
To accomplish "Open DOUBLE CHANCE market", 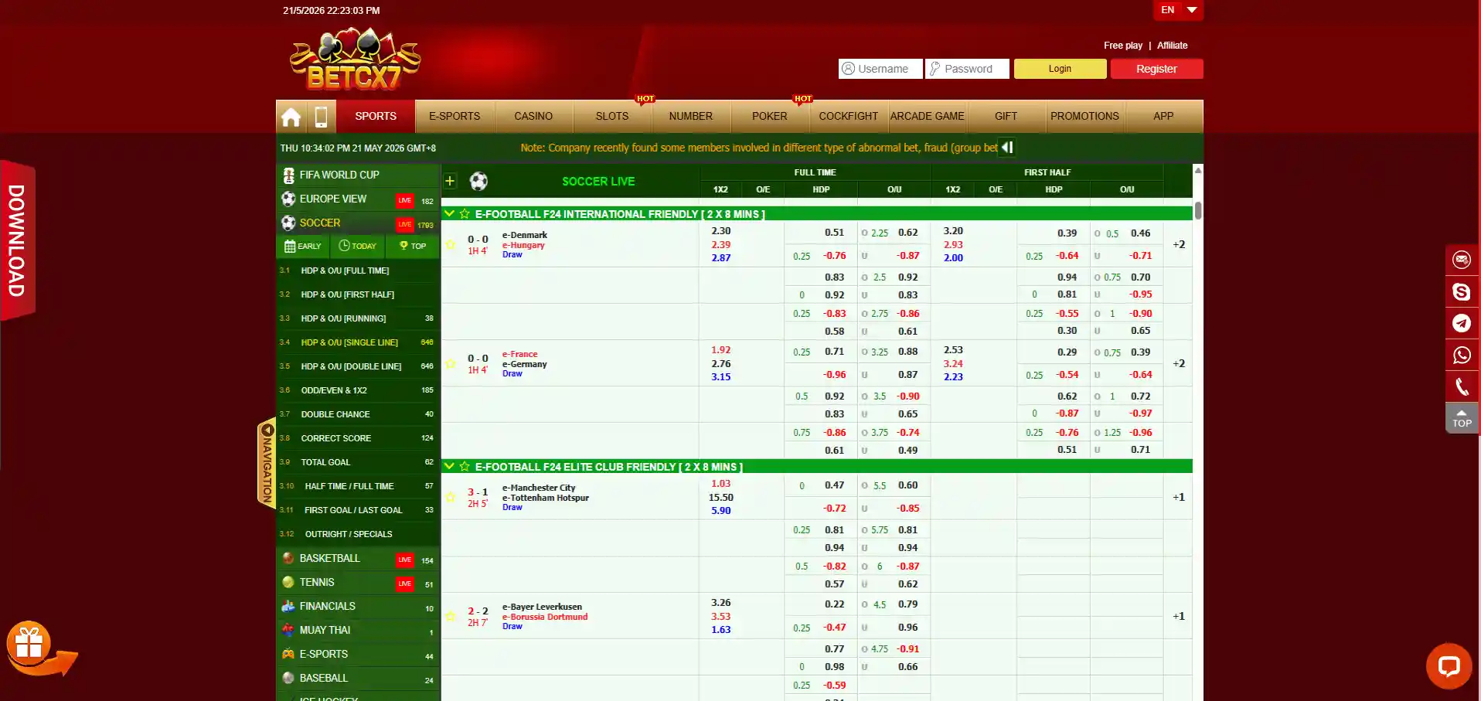I will [x=358, y=414].
